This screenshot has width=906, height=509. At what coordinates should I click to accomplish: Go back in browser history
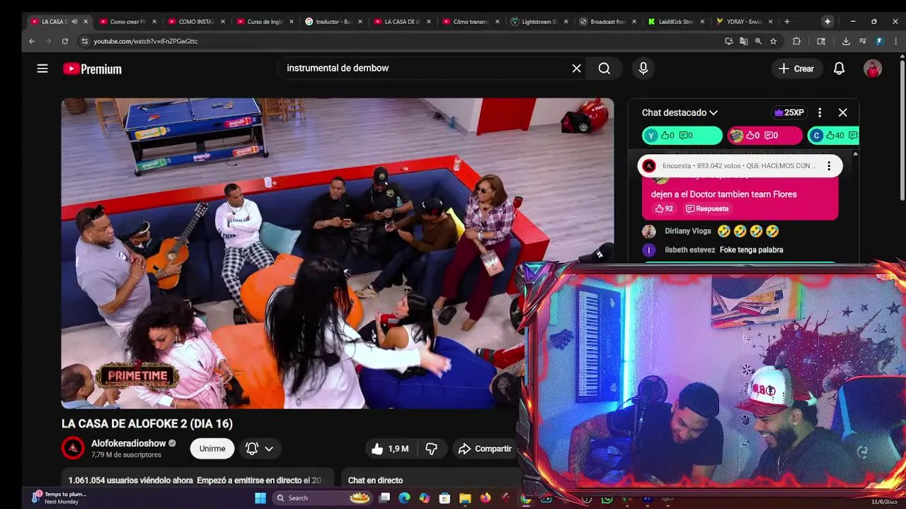[32, 41]
